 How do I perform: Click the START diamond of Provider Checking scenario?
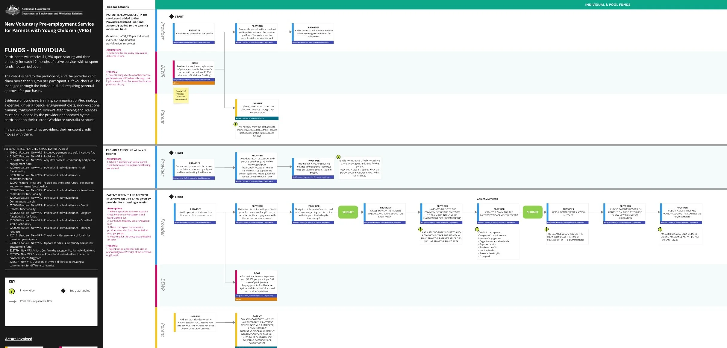(172, 153)
